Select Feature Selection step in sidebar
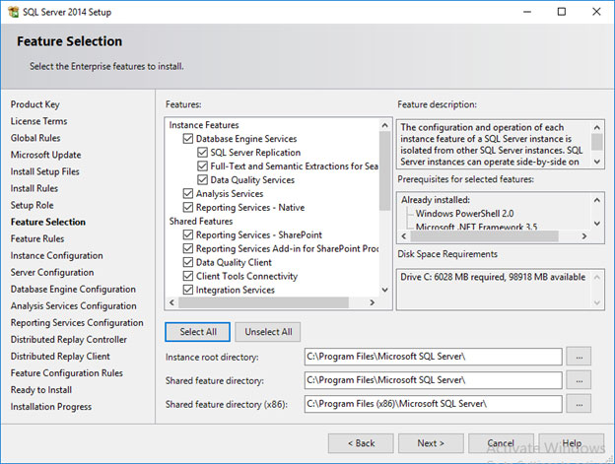Viewport: 615px width, 464px height. pos(48,222)
